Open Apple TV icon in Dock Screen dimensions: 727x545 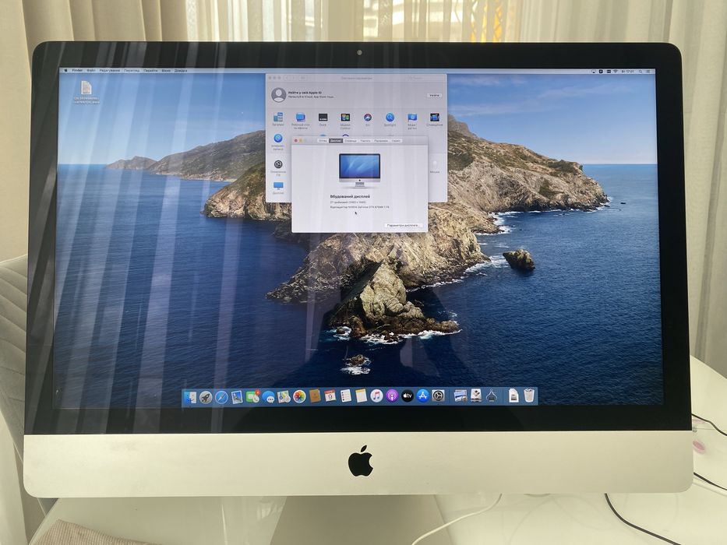pos(408,396)
